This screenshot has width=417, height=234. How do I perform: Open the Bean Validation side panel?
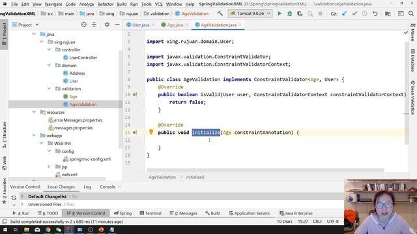pyautogui.click(x=412, y=97)
